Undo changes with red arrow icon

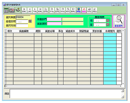click(x=84, y=10)
